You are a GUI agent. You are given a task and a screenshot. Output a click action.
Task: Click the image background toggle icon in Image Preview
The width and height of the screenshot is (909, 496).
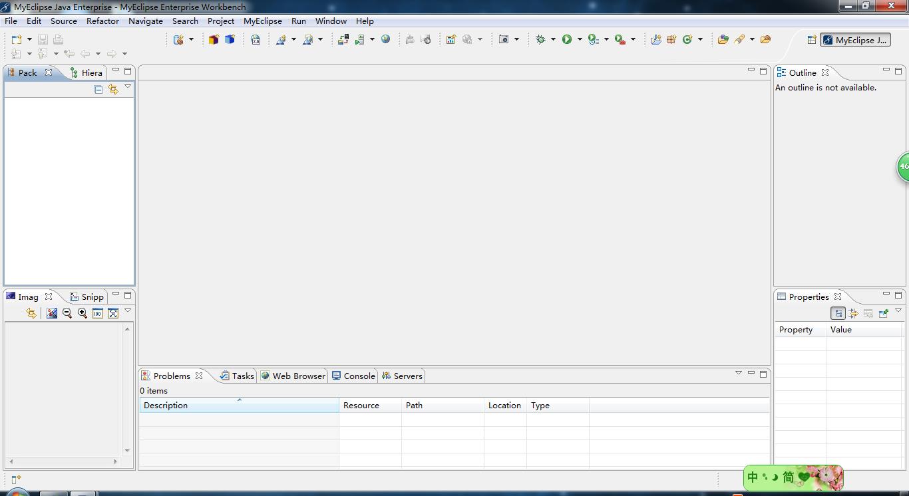[51, 313]
